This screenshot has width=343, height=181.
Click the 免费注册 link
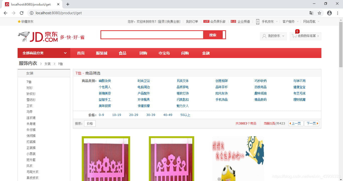(x=173, y=21)
